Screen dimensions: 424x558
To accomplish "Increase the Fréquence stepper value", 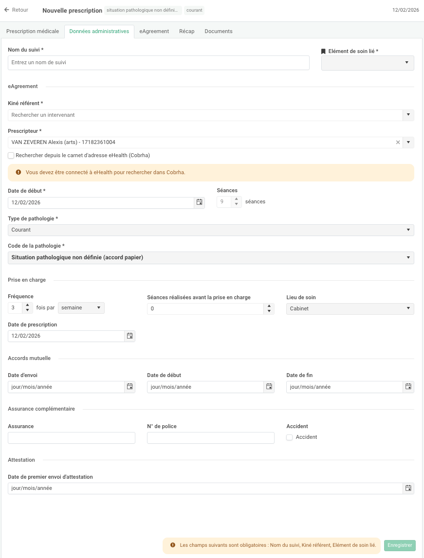I will tap(27, 305).
